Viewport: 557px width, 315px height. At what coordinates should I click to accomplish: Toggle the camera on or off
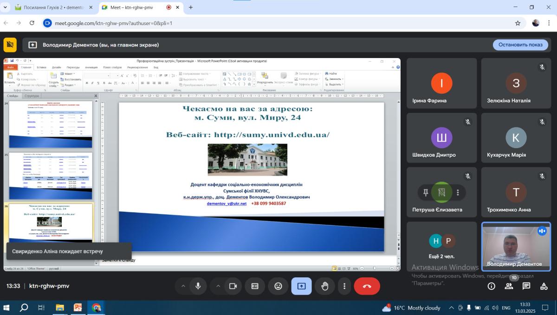point(233,286)
